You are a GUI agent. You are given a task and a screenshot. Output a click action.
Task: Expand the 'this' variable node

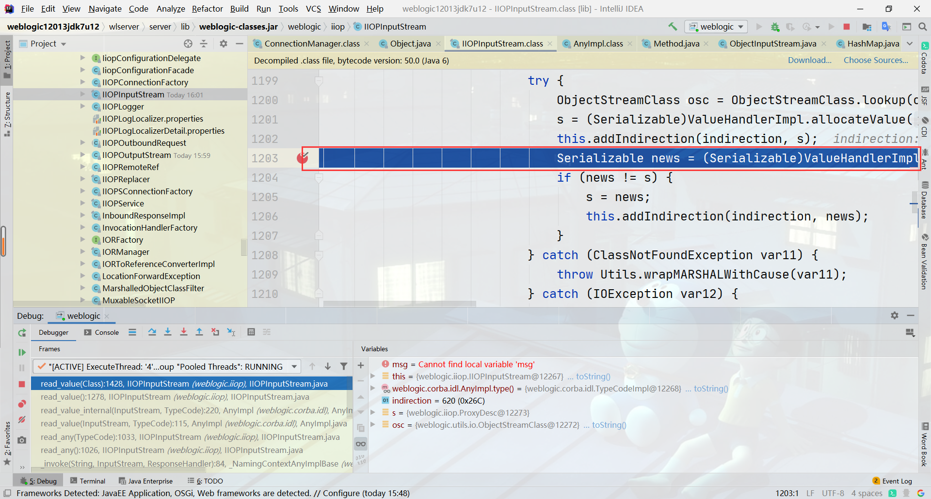click(373, 376)
